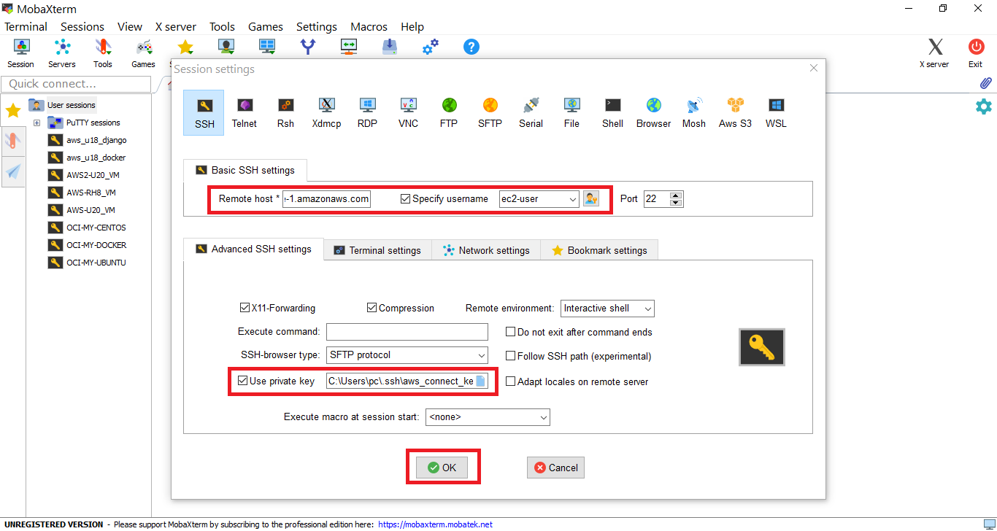Image resolution: width=997 pixels, height=531 pixels.
Task: Select the VNC session icon
Action: (x=408, y=112)
